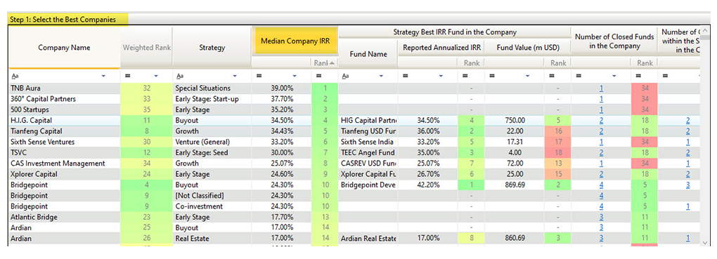Open closed funds link in Tianfeng Capital row
717x259 pixels.
pos(601,131)
